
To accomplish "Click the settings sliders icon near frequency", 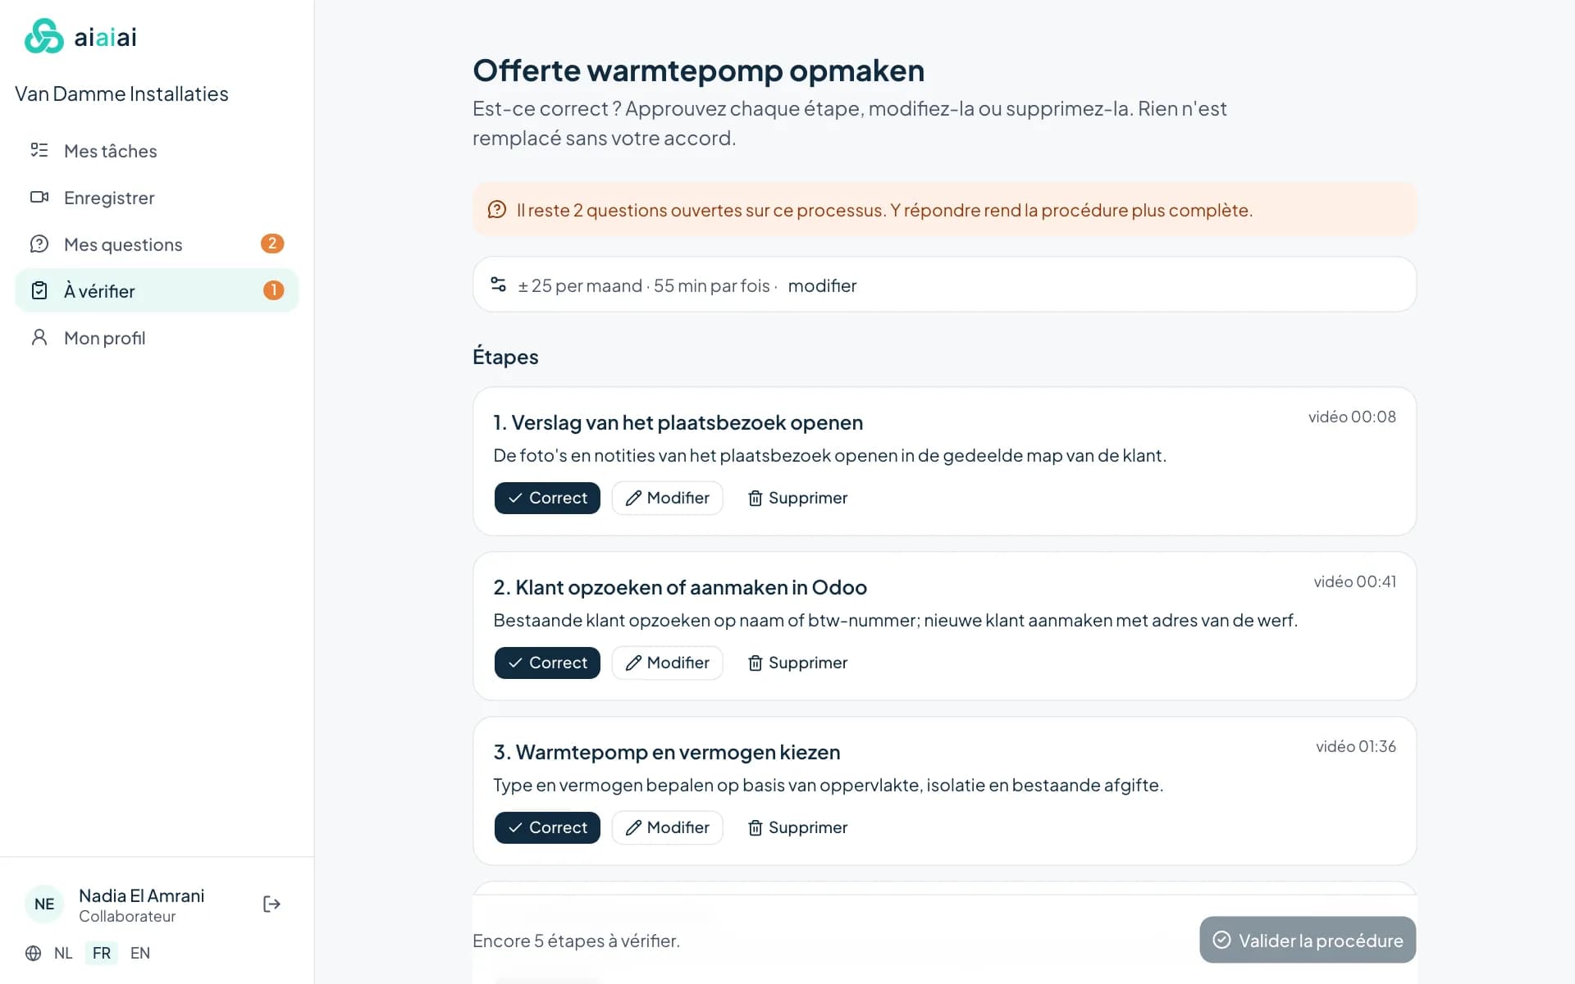I will (498, 285).
